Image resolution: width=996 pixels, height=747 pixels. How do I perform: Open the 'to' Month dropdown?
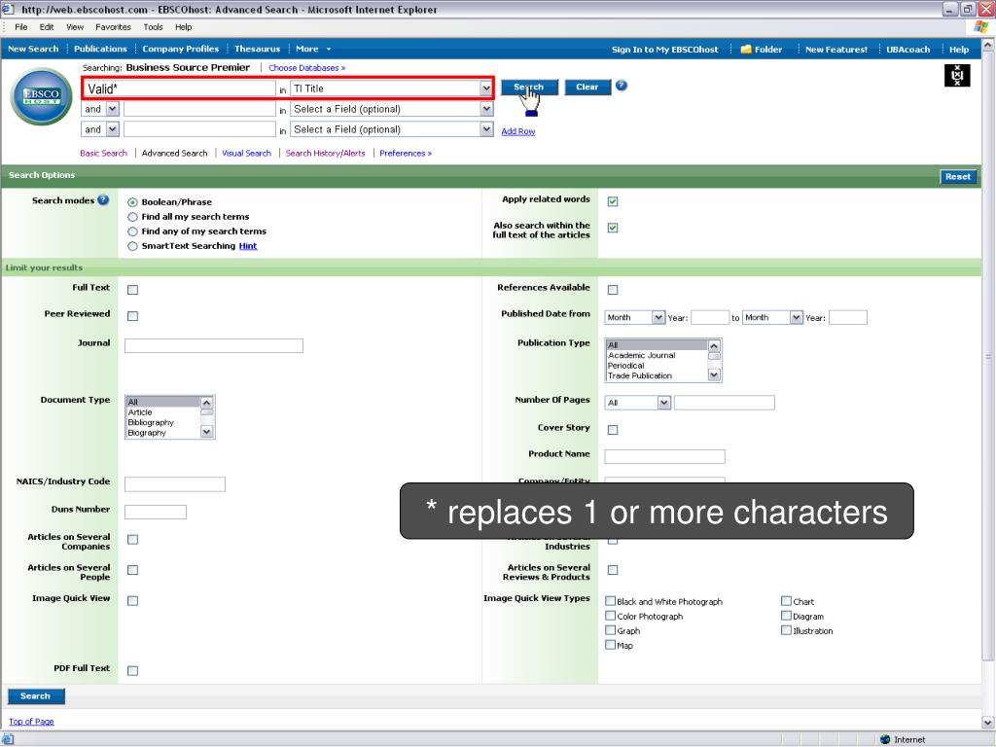796,317
